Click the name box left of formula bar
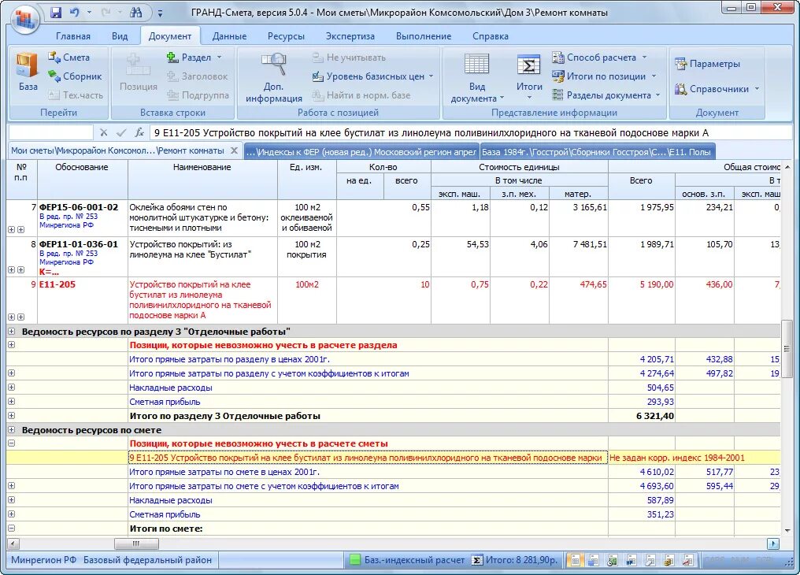Viewport: 800px width, 575px height. point(50,132)
